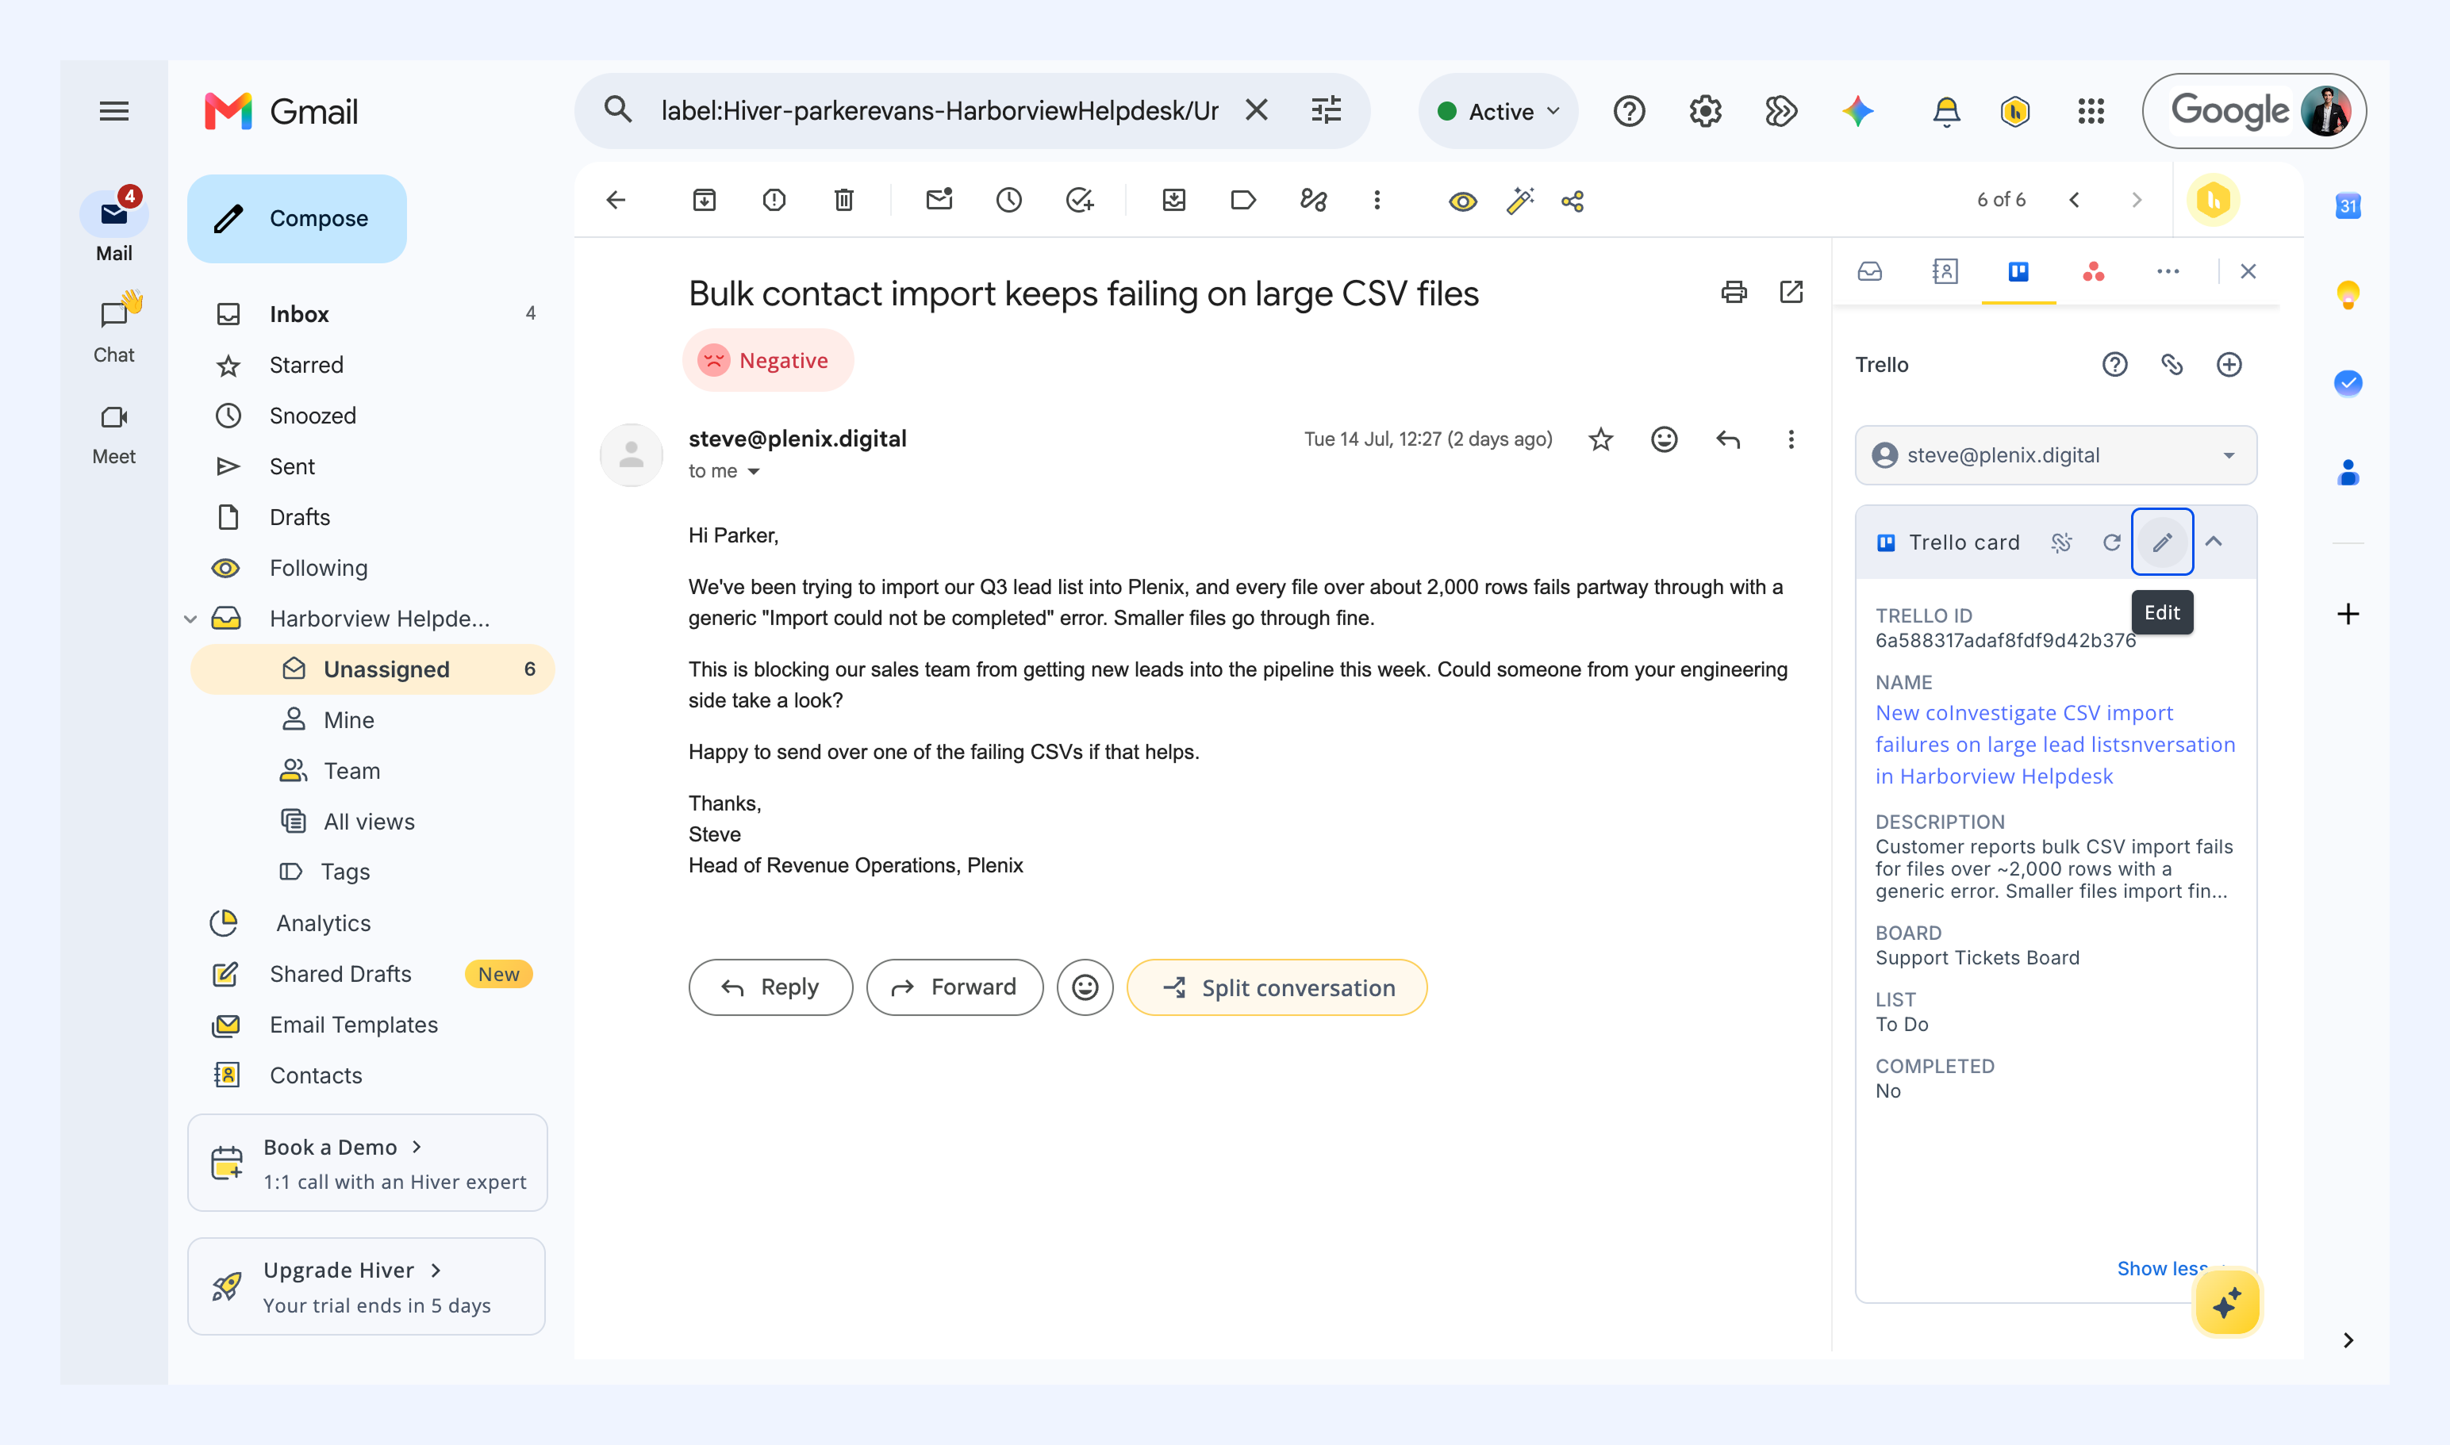Add emoji reaction next to sender timestamp

tap(1665, 440)
